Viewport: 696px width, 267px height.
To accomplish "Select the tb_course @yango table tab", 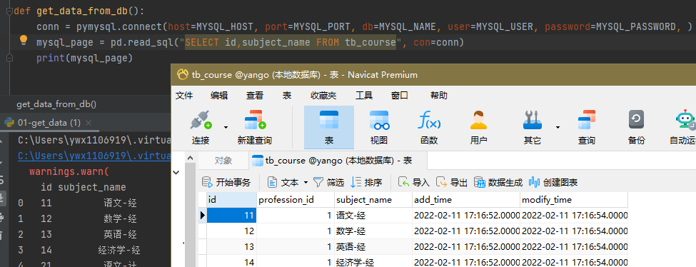I will (x=338, y=161).
